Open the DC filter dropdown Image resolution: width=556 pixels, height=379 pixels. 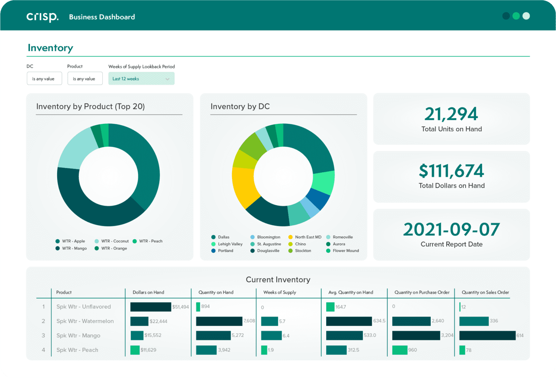[44, 79]
